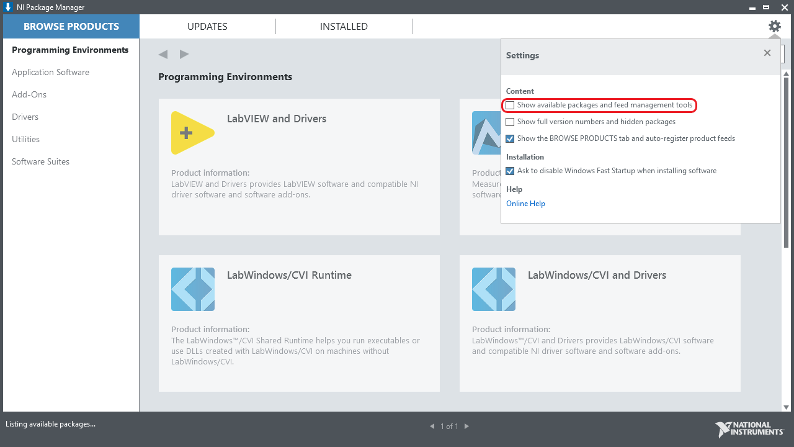Click the Listing available packages status text
This screenshot has height=447, width=794.
coord(51,424)
